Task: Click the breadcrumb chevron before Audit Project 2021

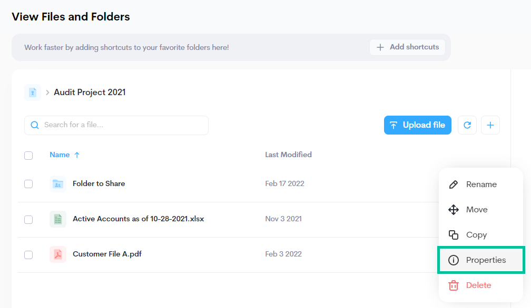Action: pyautogui.click(x=47, y=92)
